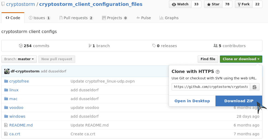Switch to the Graphs tab
268x139 pixels.
click(169, 18)
